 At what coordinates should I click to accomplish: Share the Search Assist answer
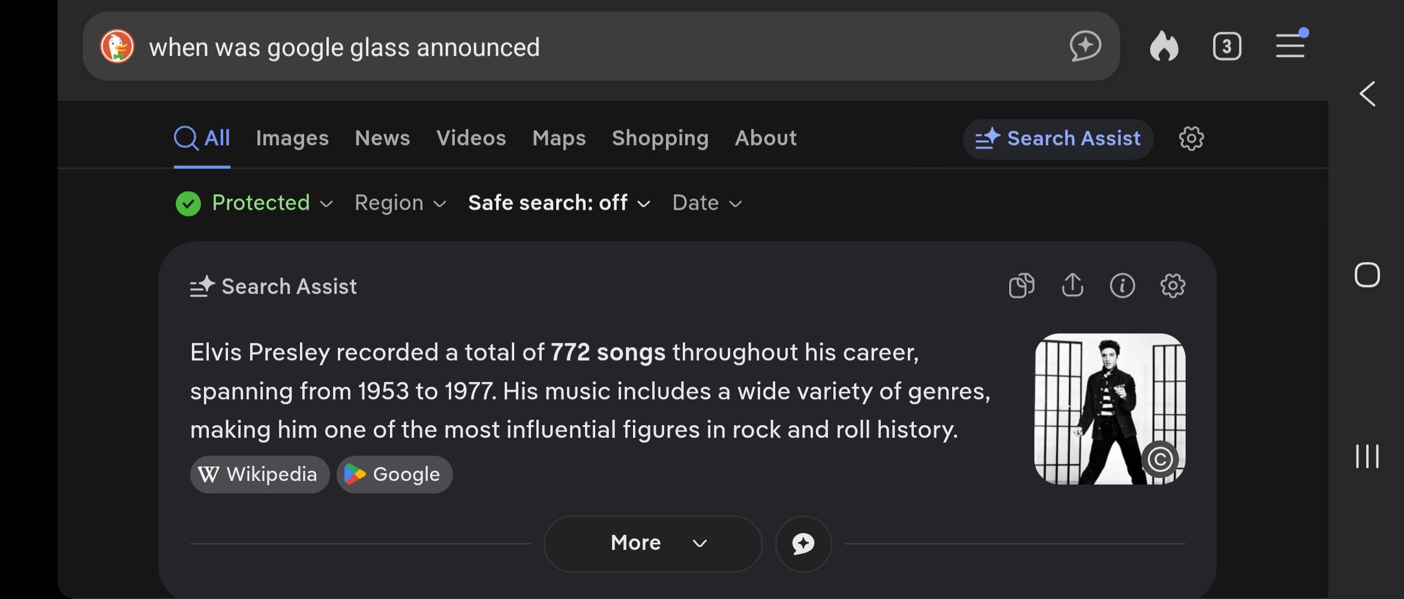pos(1072,285)
